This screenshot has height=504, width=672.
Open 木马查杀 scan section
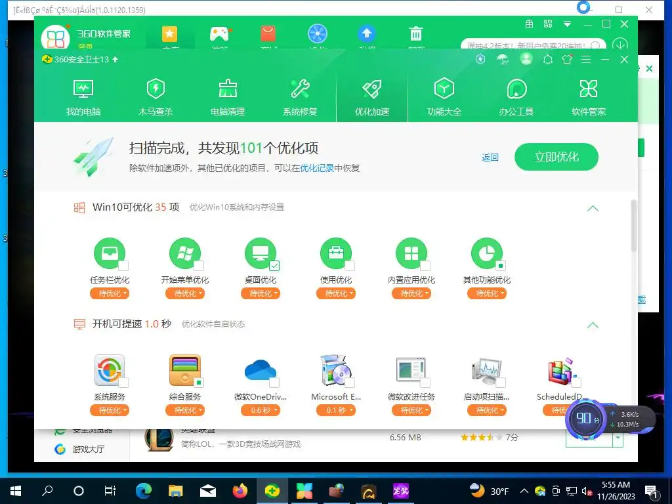(155, 98)
